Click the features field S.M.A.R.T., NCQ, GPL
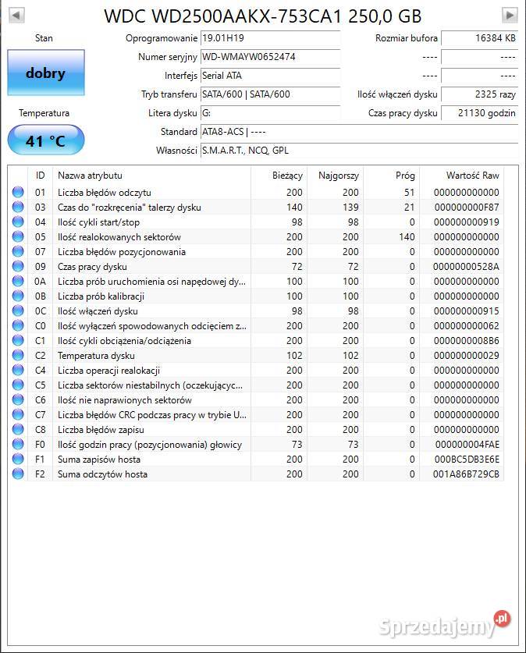526x653 pixels. [x=360, y=151]
